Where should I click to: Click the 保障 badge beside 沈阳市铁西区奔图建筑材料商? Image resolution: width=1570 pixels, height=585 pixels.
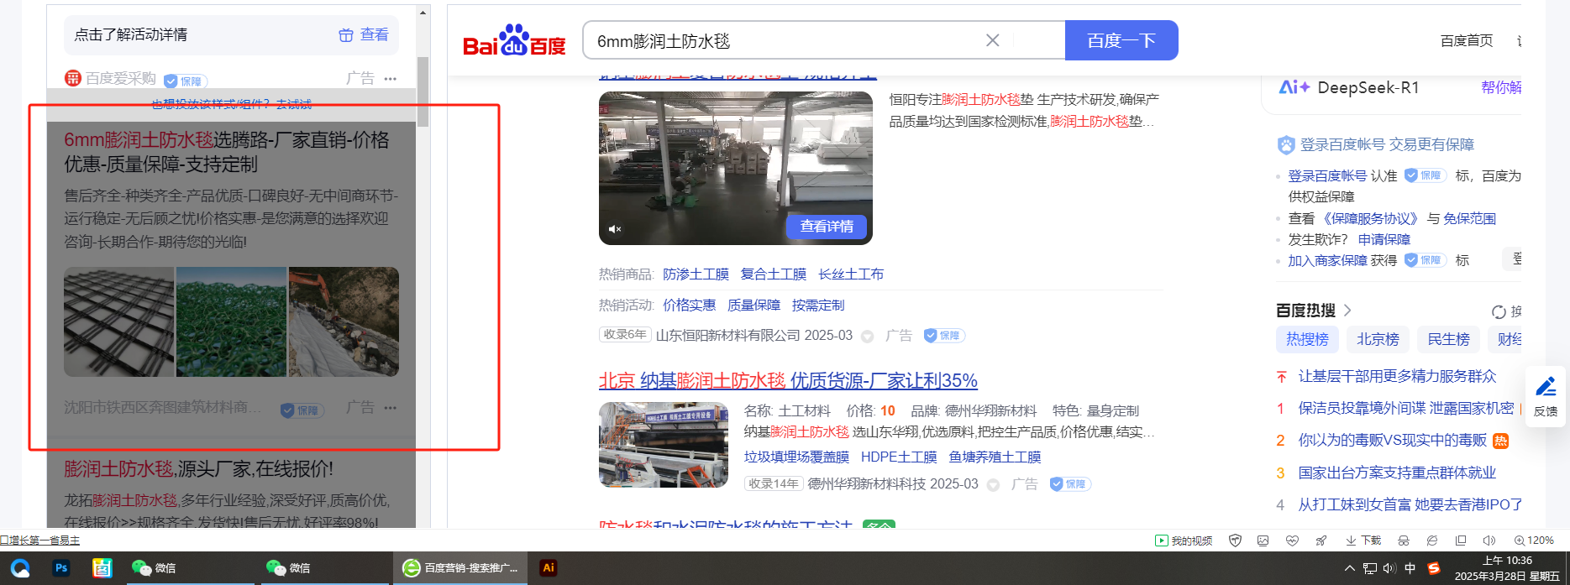click(302, 410)
